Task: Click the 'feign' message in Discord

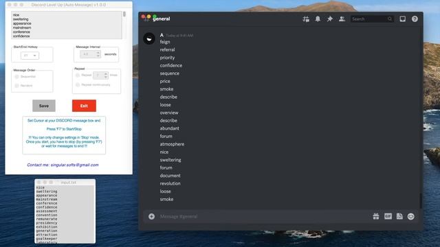Action: point(165,42)
